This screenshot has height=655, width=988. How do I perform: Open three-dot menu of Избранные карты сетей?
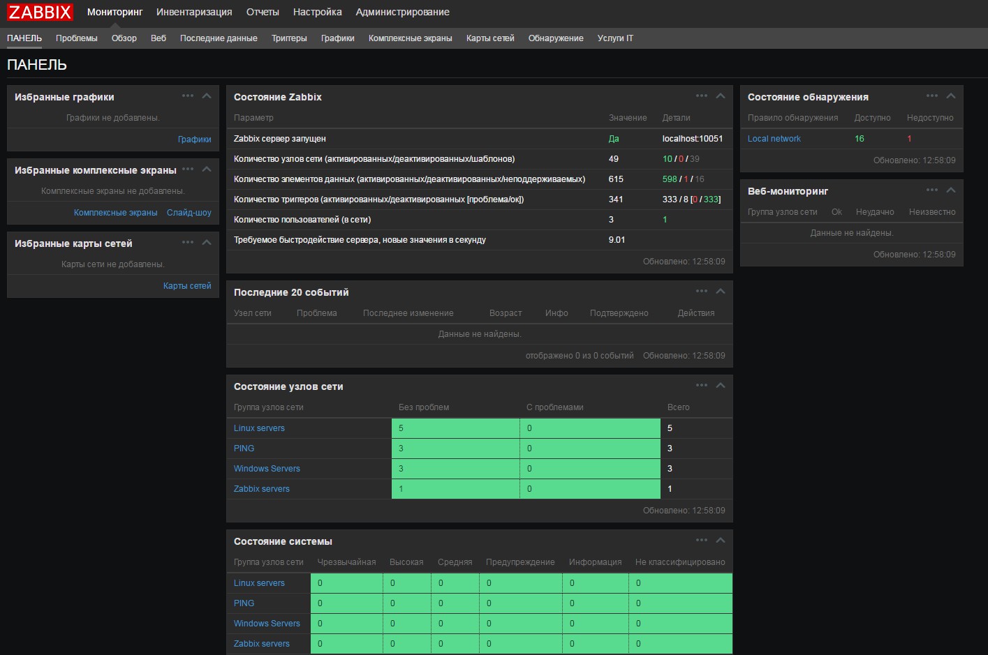click(187, 243)
